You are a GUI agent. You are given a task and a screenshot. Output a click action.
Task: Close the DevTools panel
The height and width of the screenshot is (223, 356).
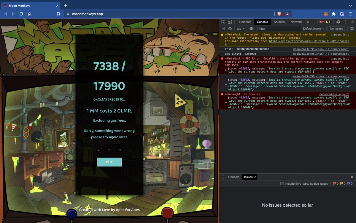coord(352,22)
